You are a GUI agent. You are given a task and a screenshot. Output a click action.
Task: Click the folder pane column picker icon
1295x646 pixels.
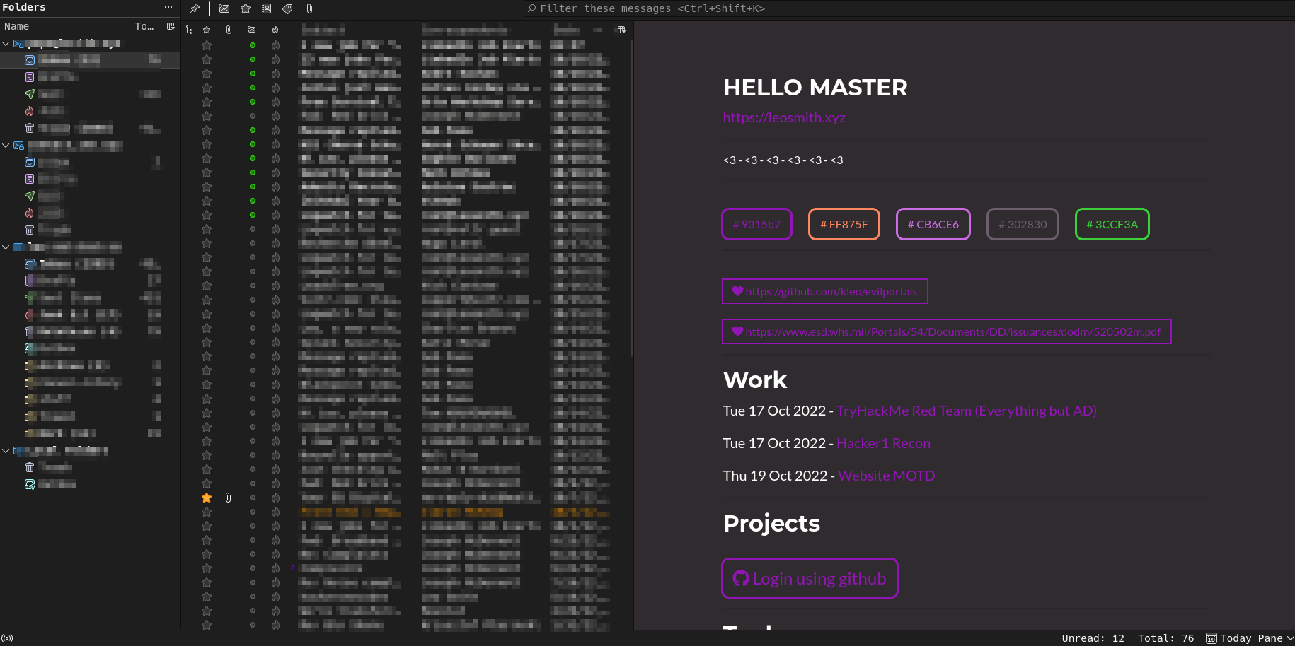(171, 26)
